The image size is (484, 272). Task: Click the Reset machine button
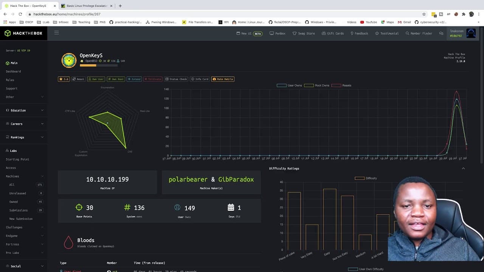pos(79,79)
